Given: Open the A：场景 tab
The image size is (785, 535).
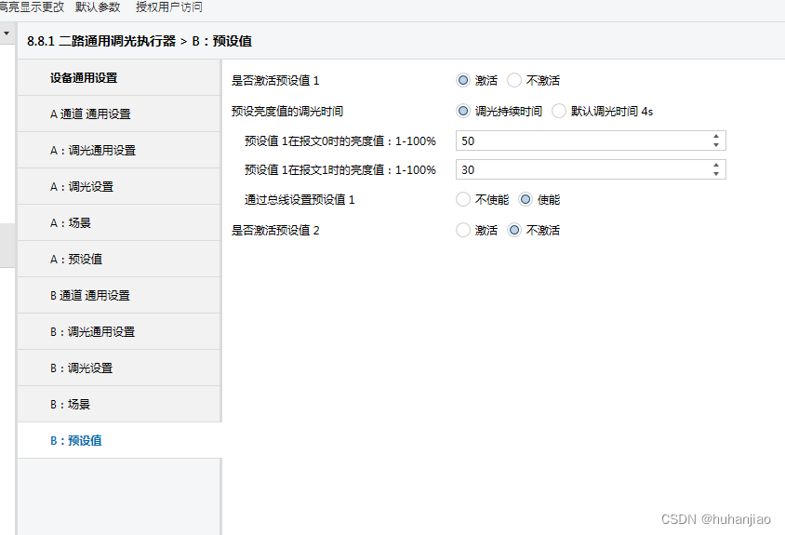Looking at the screenshot, I should 70,223.
